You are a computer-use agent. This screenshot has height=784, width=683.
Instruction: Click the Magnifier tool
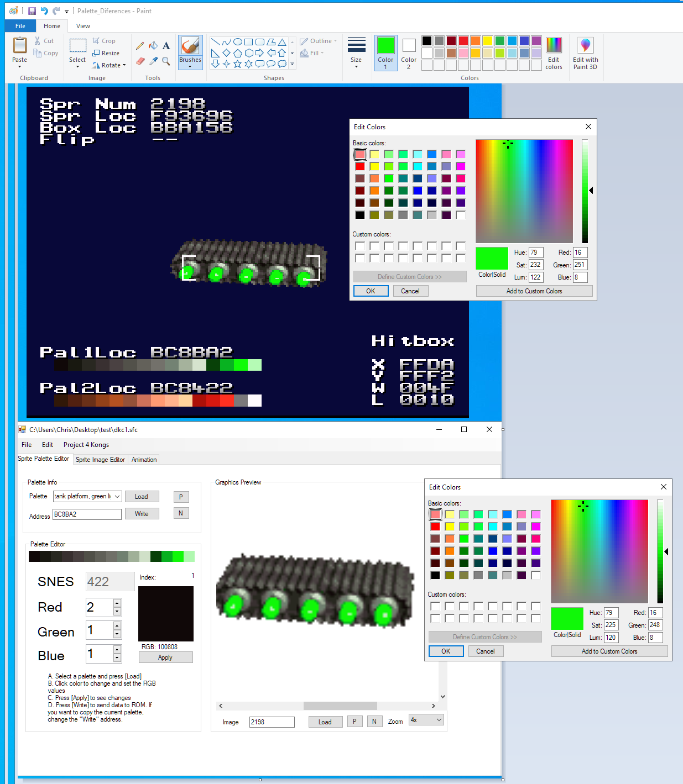(166, 61)
